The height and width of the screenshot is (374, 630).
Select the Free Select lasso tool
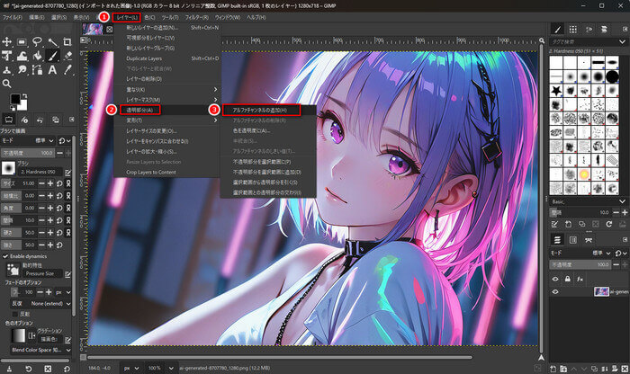37,41
